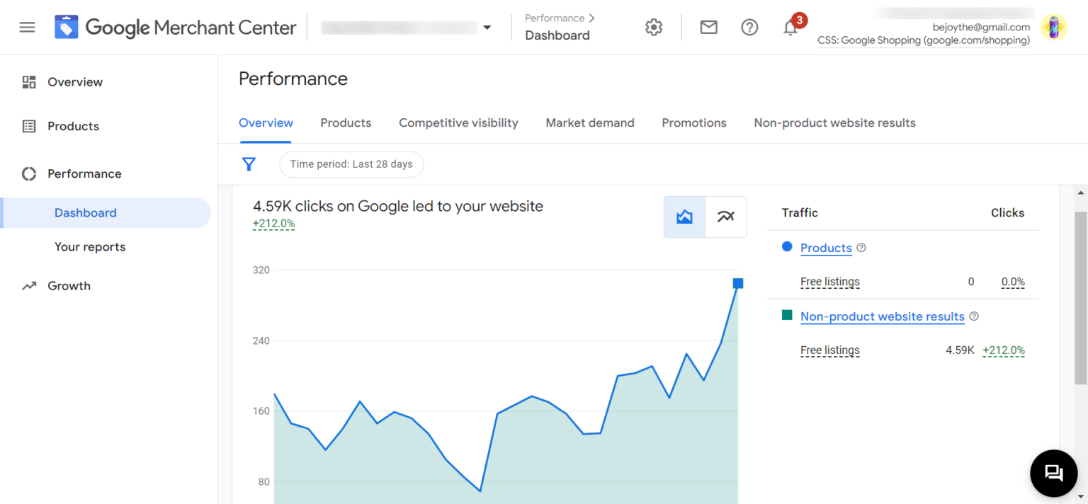Open the chat feedback bubble button
The height and width of the screenshot is (504, 1088).
[x=1054, y=474]
